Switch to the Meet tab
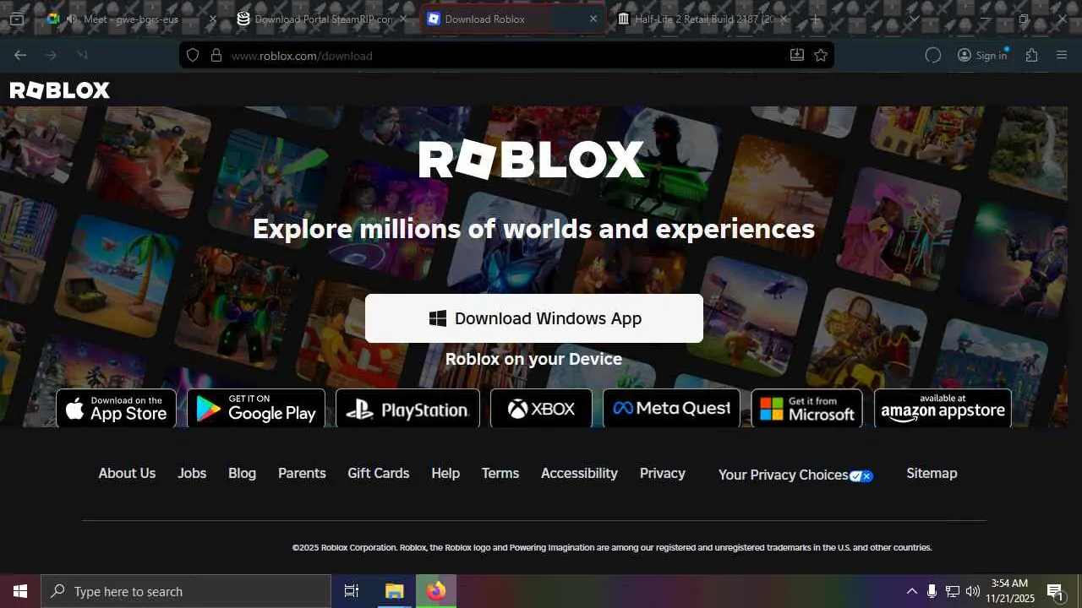Viewport: 1082px width, 608px height. click(x=132, y=19)
